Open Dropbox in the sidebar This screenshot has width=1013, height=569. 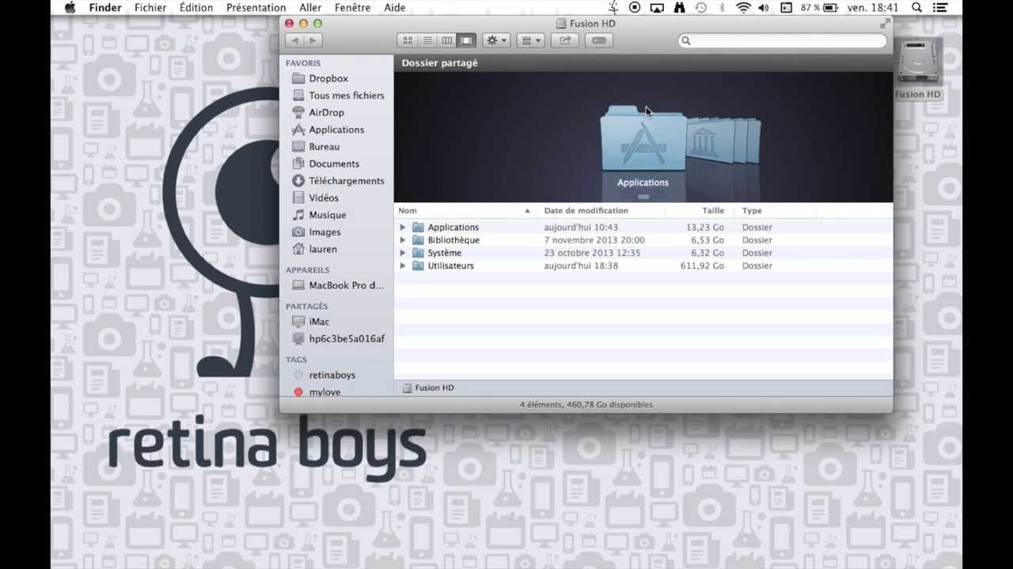pyautogui.click(x=328, y=78)
